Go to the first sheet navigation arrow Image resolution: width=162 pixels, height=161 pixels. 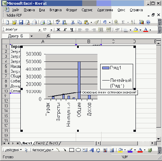(4, 143)
